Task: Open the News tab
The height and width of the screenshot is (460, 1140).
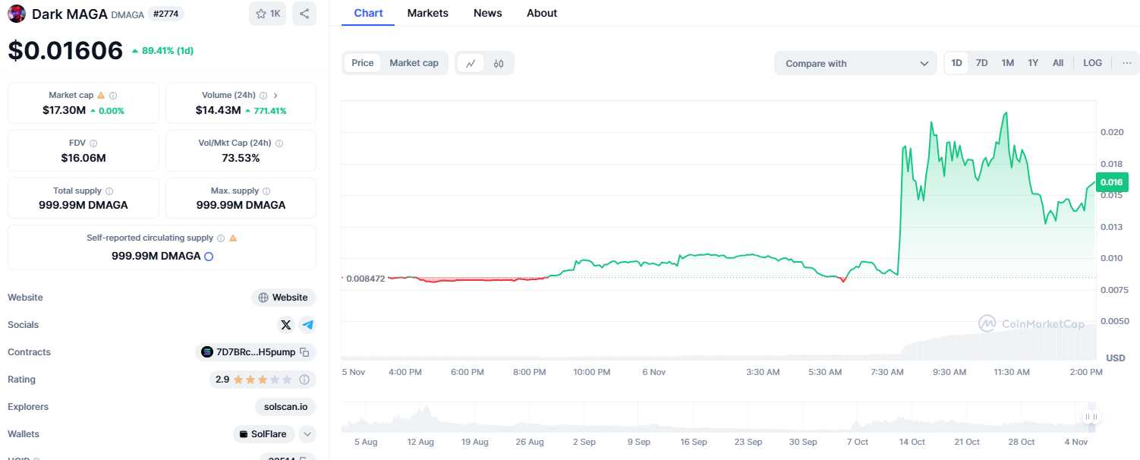Action: pyautogui.click(x=487, y=13)
